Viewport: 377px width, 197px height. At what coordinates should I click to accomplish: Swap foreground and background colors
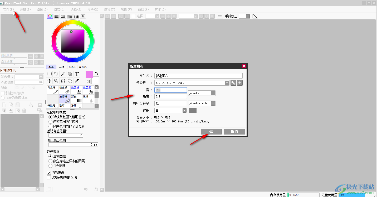point(96,73)
